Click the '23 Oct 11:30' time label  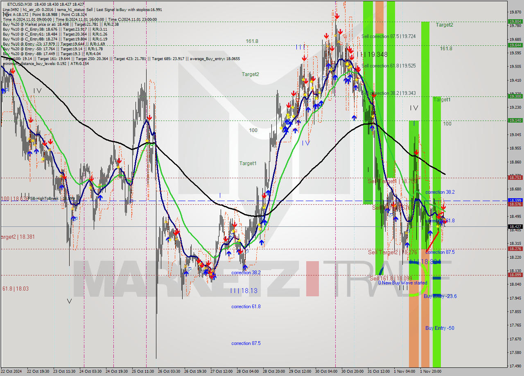[x=65, y=372]
